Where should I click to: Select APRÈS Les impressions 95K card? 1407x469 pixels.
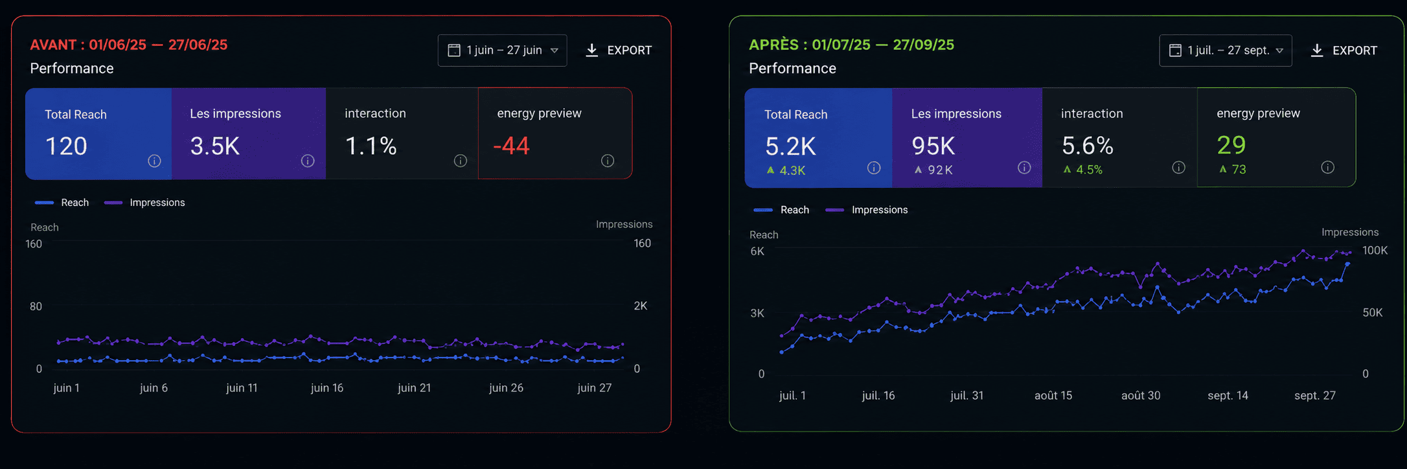pos(967,138)
